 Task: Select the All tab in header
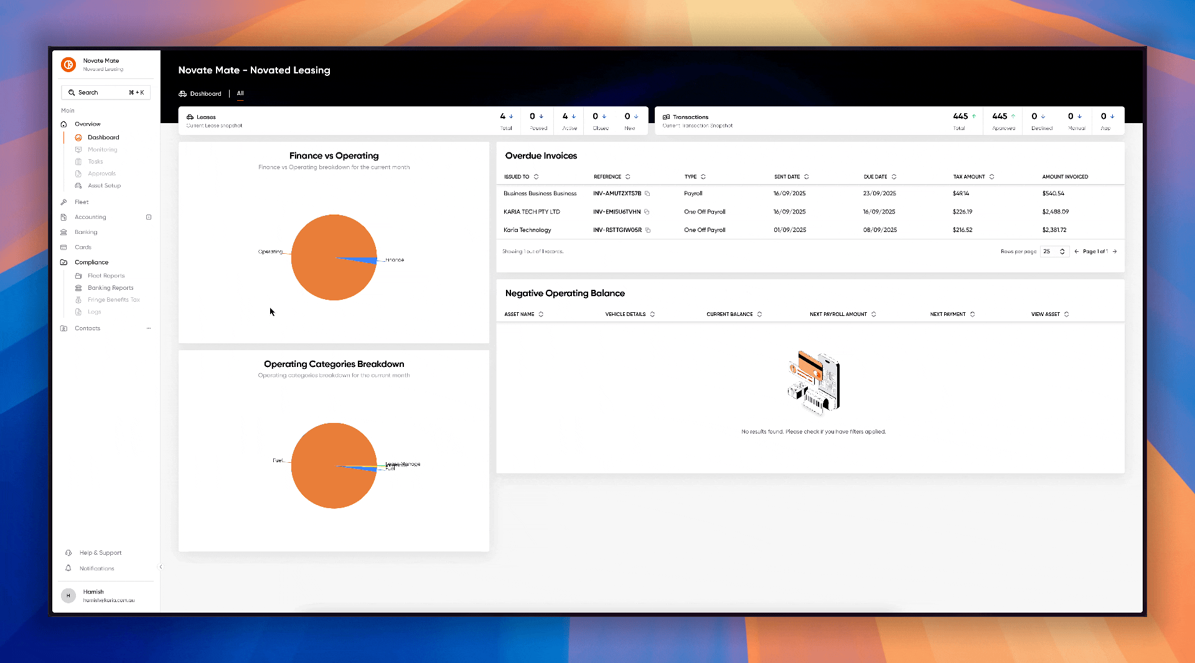click(240, 93)
